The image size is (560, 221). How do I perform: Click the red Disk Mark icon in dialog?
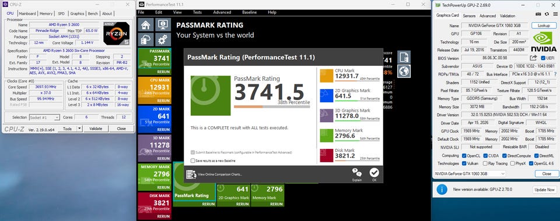(327, 155)
